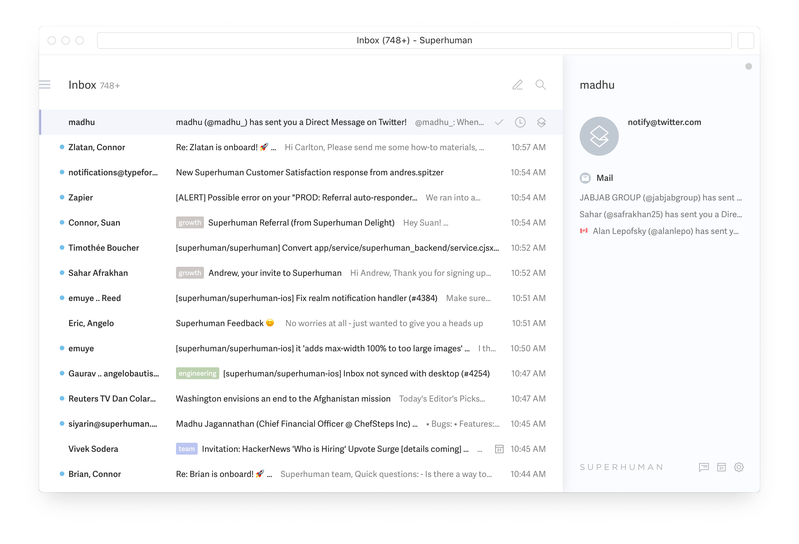Click the layers icon on the madhu row
799x544 pixels.
coord(541,122)
